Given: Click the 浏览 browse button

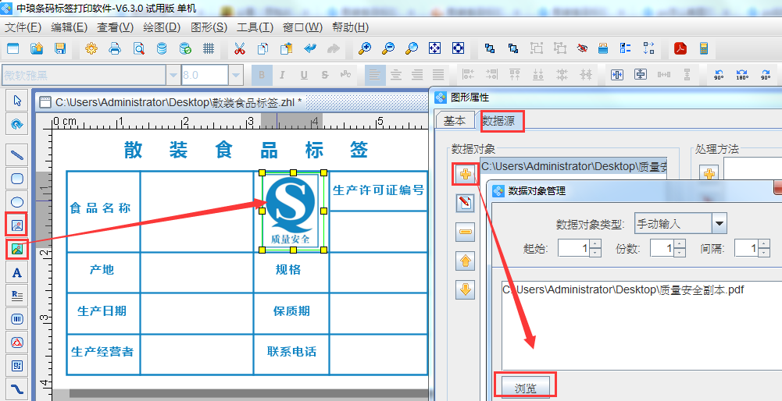Looking at the screenshot, I should [525, 388].
